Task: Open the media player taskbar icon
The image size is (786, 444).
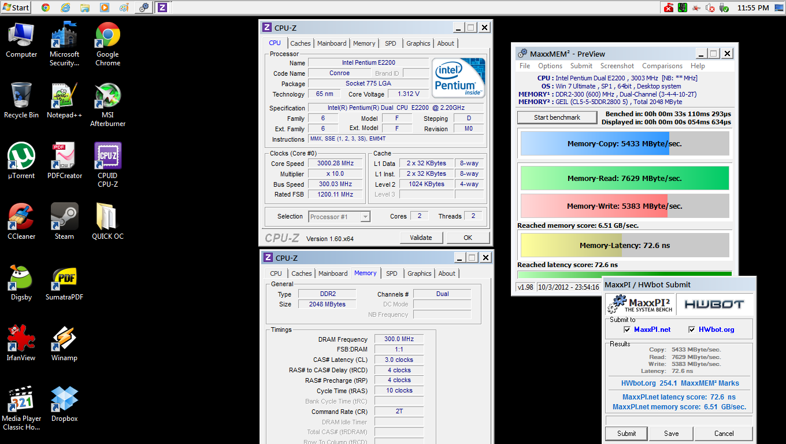Action: point(104,8)
